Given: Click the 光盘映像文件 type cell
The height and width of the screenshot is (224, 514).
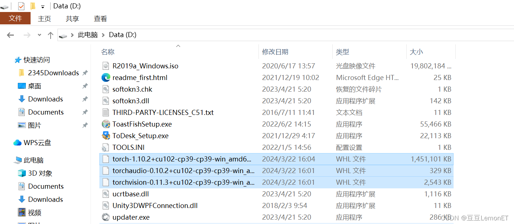Looking at the screenshot, I should coord(355,66).
